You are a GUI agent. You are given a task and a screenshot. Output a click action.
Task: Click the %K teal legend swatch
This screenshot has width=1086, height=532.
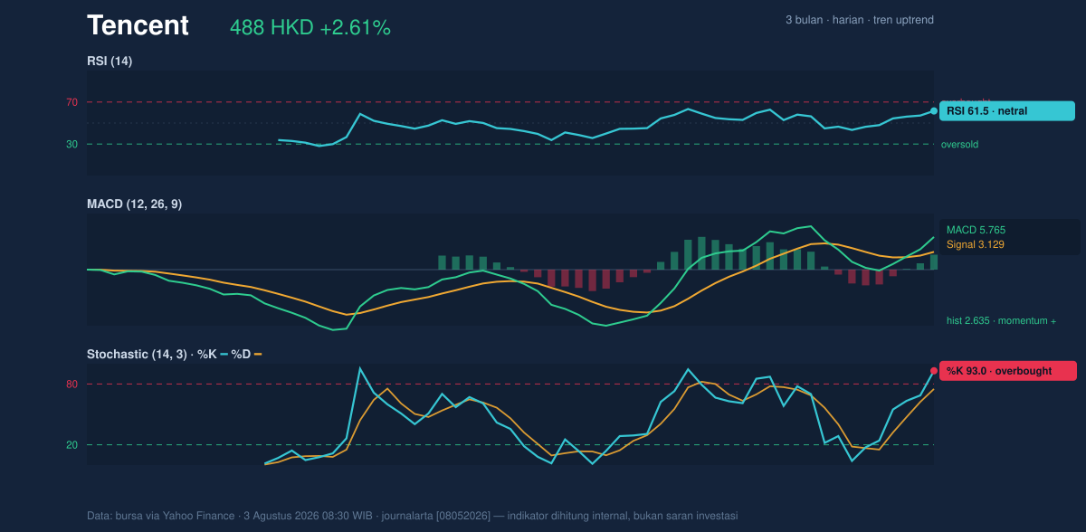[224, 354]
